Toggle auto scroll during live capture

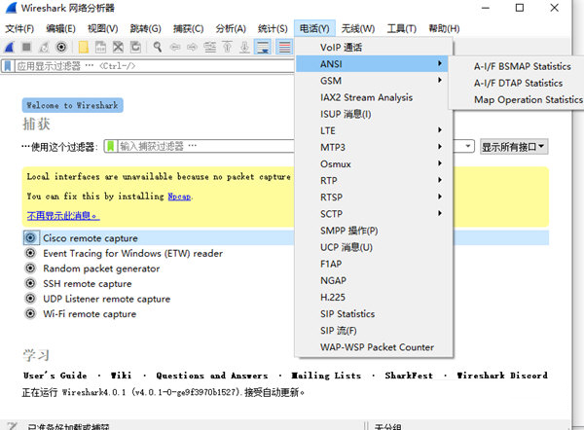[x=263, y=47]
